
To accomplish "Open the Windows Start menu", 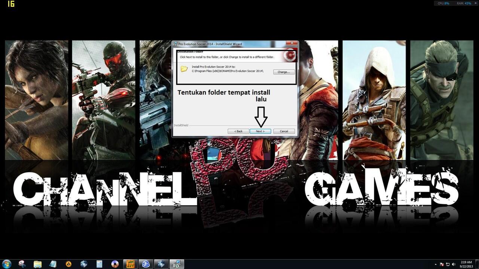I will 7,264.
